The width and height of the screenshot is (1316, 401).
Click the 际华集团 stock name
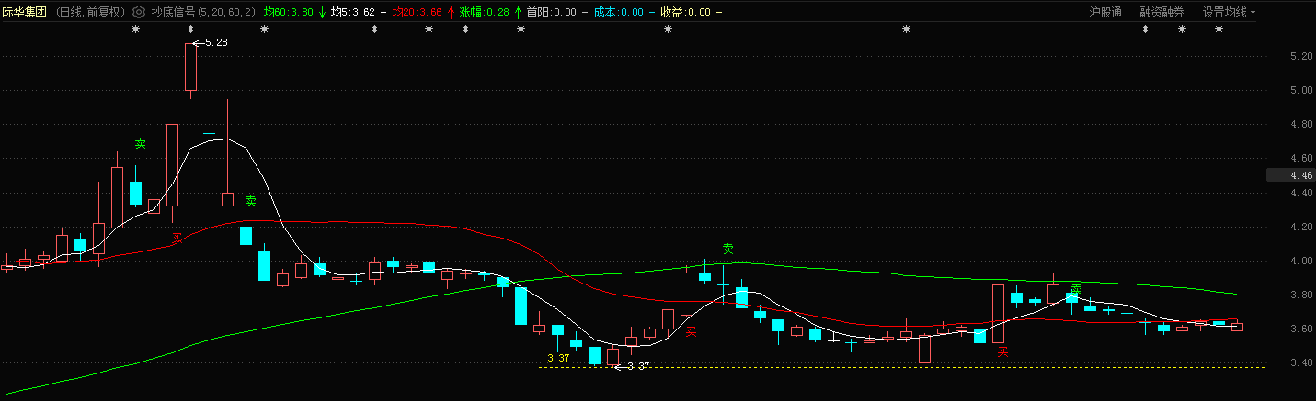tap(24, 12)
